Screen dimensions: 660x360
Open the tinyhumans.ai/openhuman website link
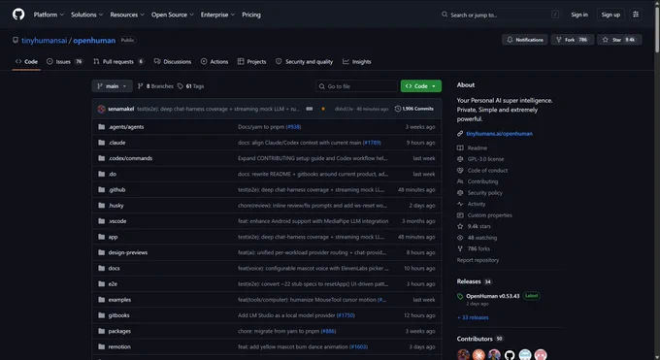click(499, 134)
